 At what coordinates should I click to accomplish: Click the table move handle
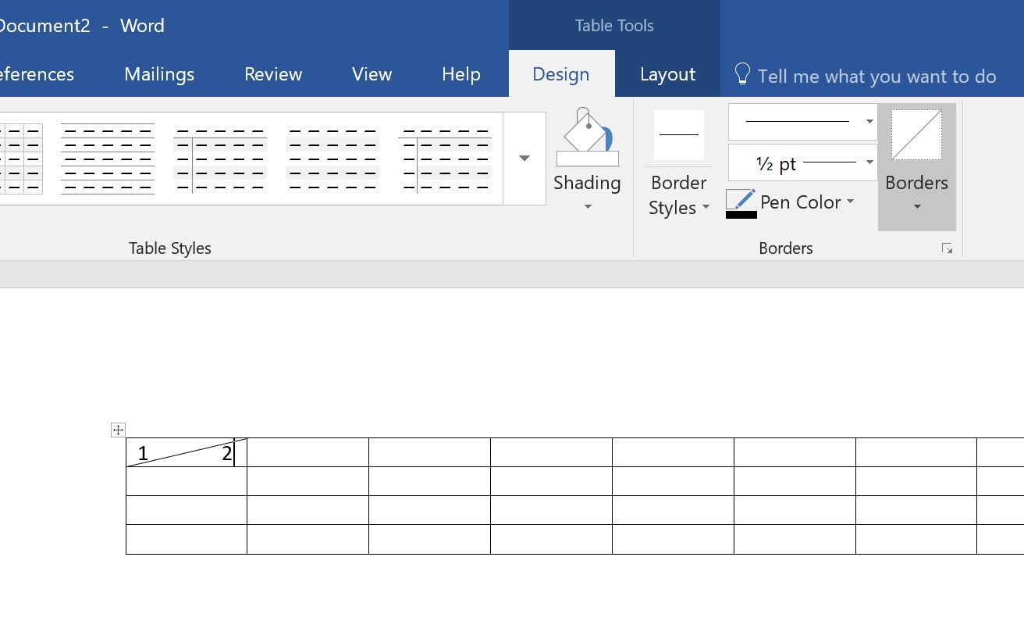(x=118, y=430)
